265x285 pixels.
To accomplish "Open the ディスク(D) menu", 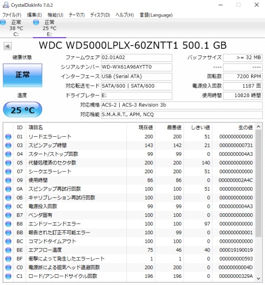I will (x=100, y=15).
